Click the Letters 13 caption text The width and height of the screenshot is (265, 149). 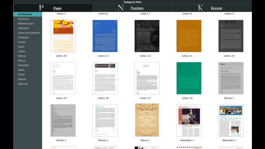tap(187, 56)
